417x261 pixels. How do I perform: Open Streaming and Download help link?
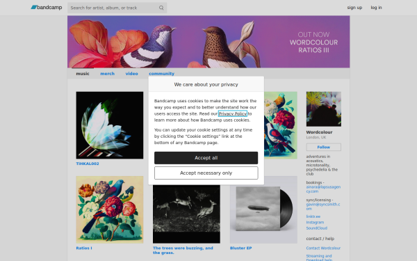[x=319, y=258]
